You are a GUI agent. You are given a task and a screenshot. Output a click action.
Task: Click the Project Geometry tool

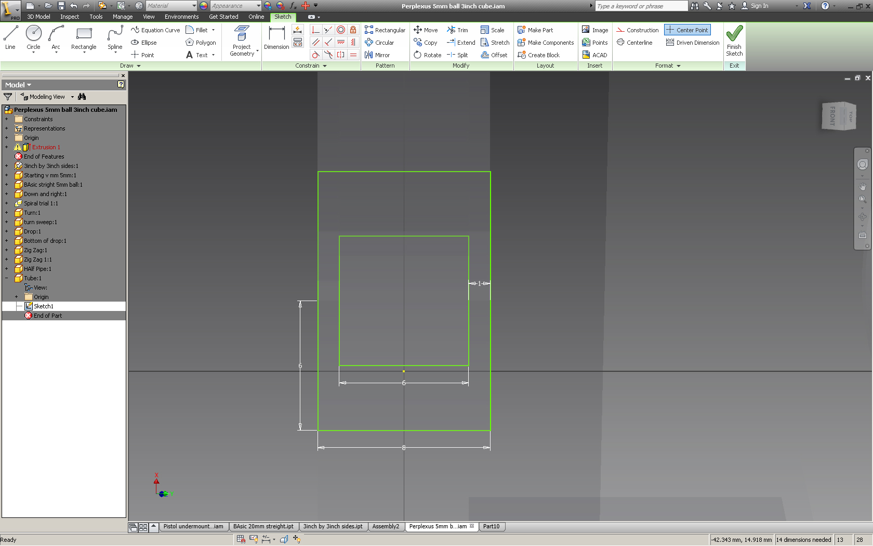242,41
